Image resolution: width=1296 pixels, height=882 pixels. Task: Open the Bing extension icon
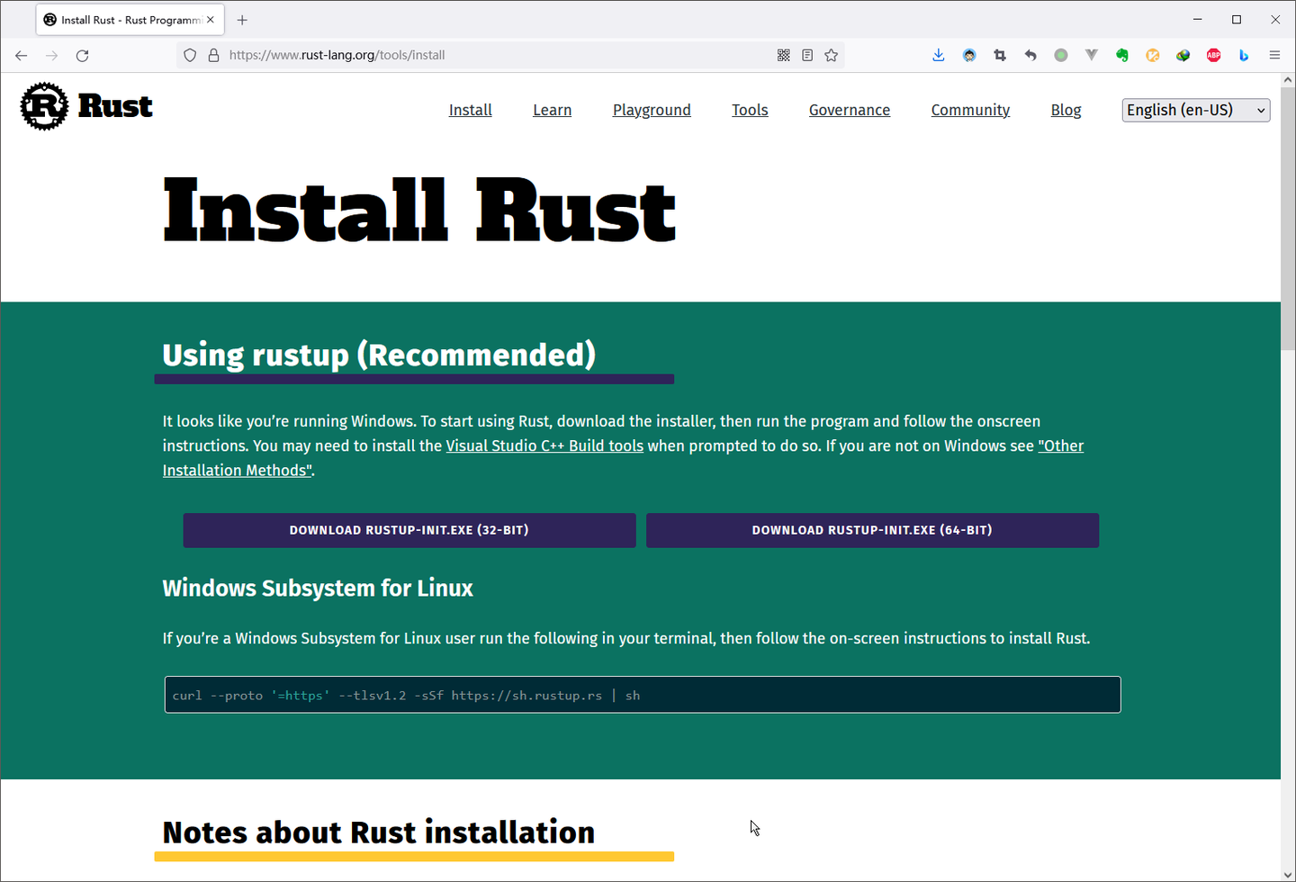click(1244, 55)
